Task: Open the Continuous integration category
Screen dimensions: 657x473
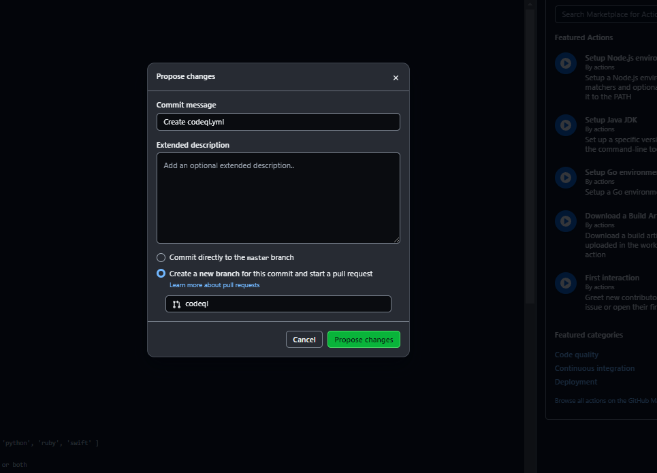Action: (594, 368)
